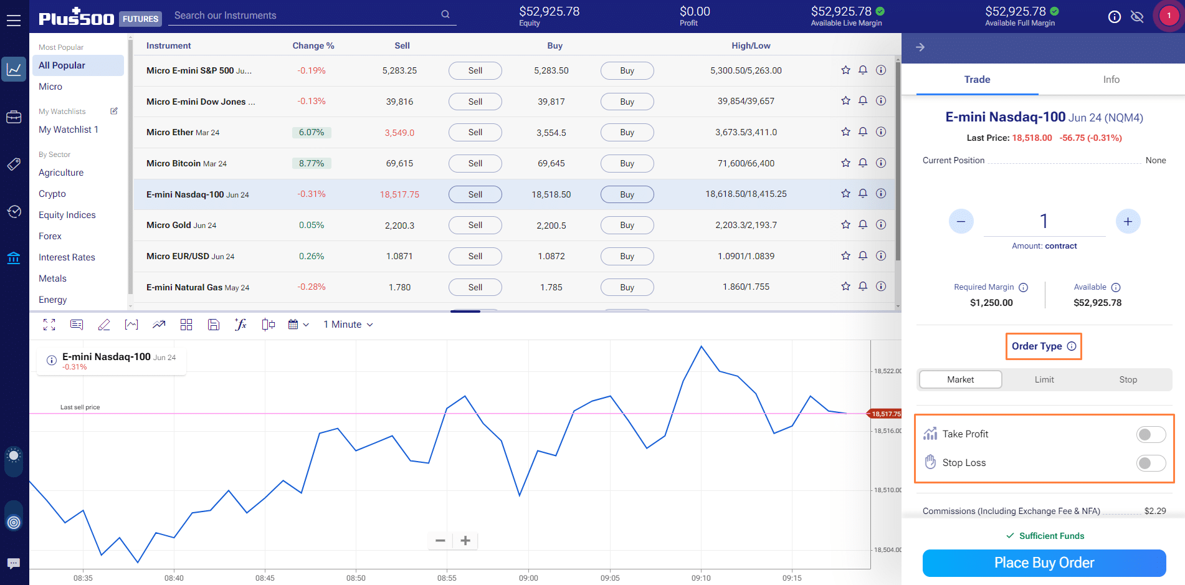Collapse the trade panel with arrow

pyautogui.click(x=920, y=47)
